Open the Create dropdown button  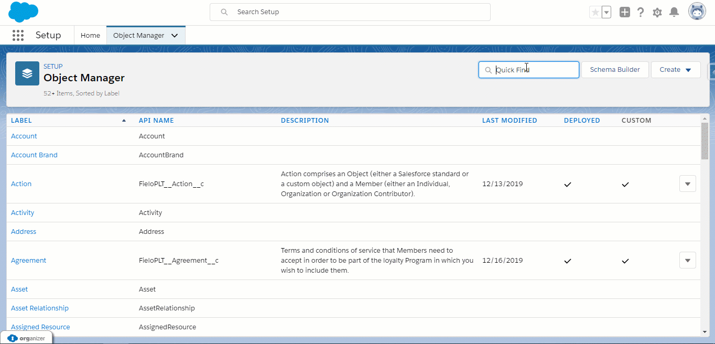click(x=676, y=70)
